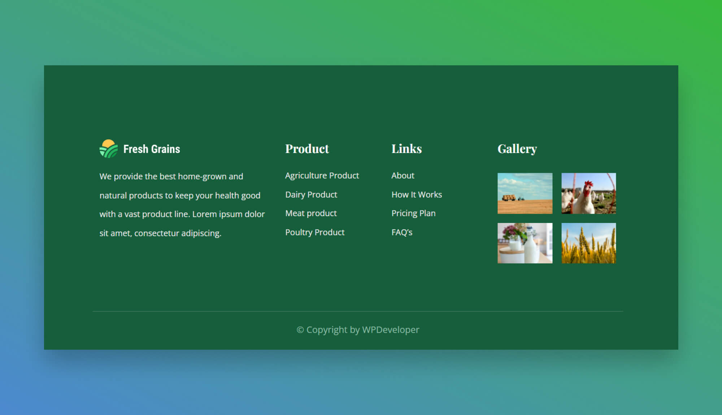Click the Fresh Grains logo icon
Viewport: 722px width, 415px height.
[108, 149]
